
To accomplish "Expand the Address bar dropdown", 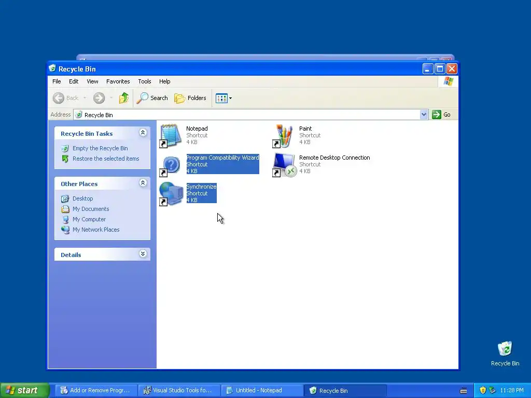I will pyautogui.click(x=424, y=115).
